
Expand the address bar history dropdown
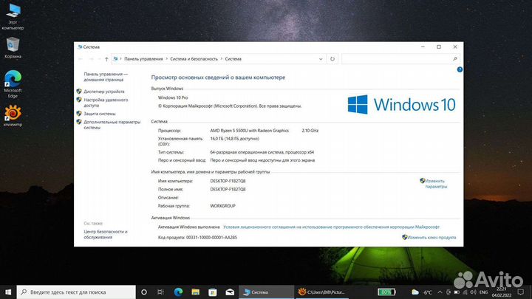(321, 59)
